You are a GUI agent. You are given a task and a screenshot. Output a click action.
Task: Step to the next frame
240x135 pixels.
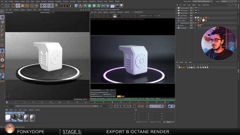[126, 106]
